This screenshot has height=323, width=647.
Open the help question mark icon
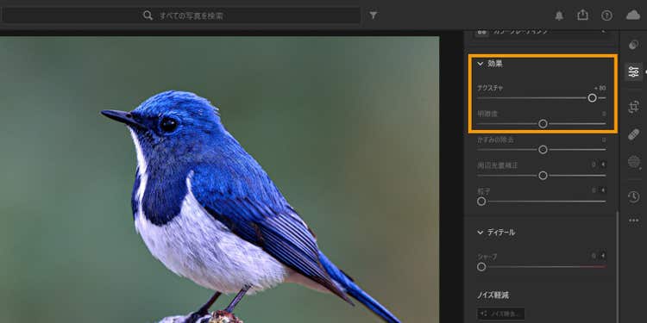click(x=606, y=16)
